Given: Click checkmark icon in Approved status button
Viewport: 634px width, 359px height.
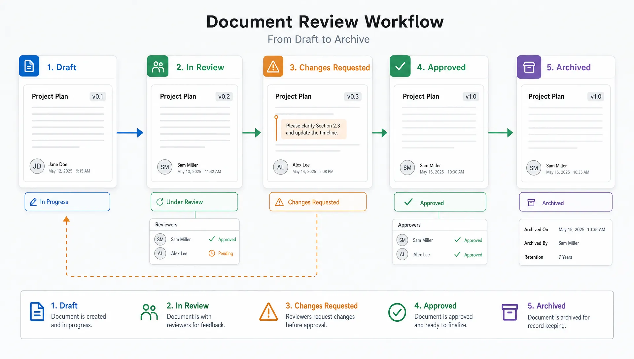Looking at the screenshot, I should [x=408, y=202].
